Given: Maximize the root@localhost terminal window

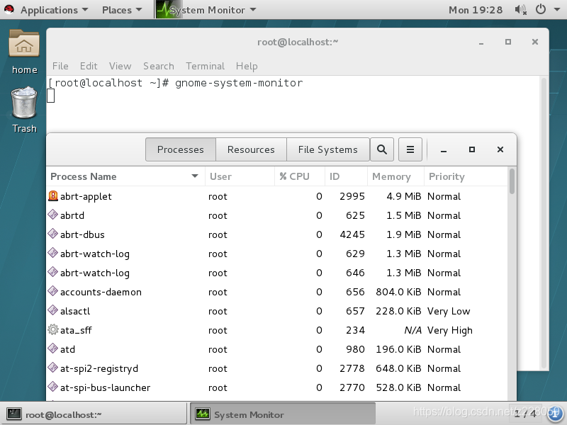Looking at the screenshot, I should click(508, 42).
